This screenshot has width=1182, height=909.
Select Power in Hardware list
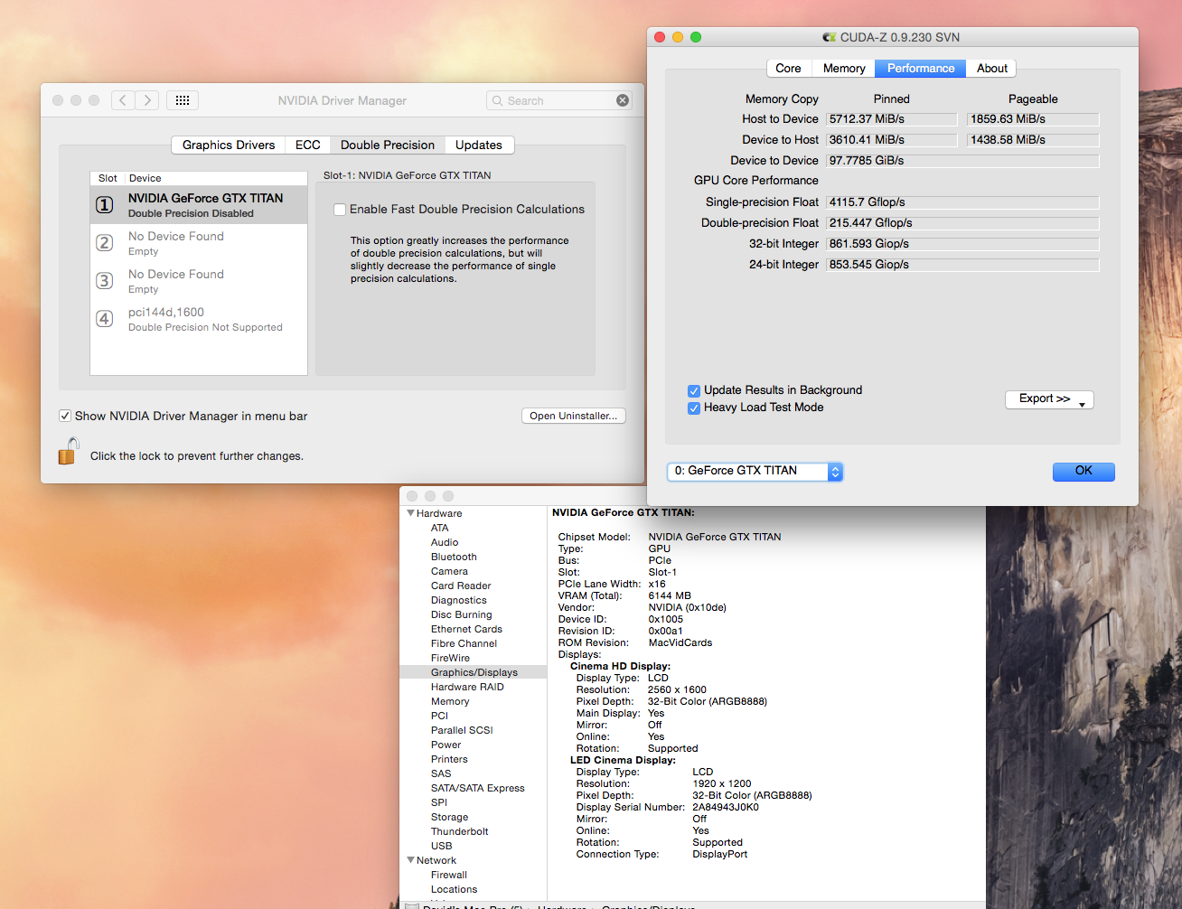(x=446, y=745)
